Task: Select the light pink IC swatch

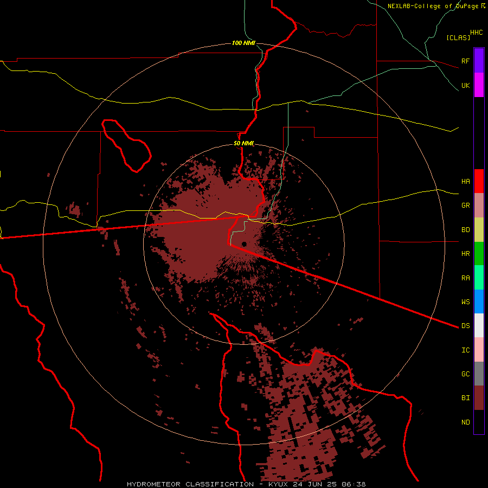Action: tap(479, 350)
